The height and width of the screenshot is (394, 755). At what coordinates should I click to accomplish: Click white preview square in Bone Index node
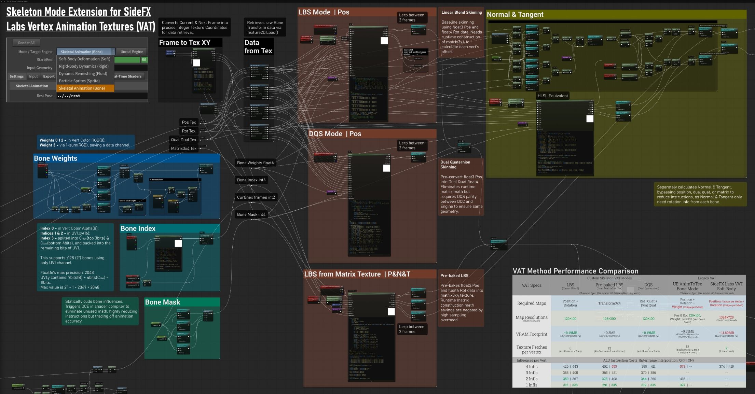pos(178,243)
